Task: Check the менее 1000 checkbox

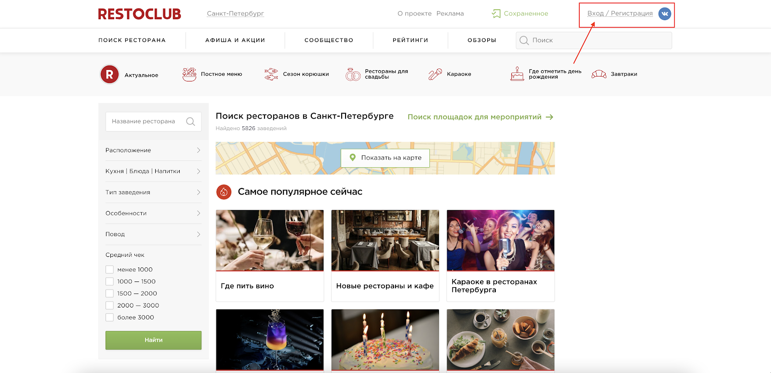Action: pyautogui.click(x=110, y=269)
